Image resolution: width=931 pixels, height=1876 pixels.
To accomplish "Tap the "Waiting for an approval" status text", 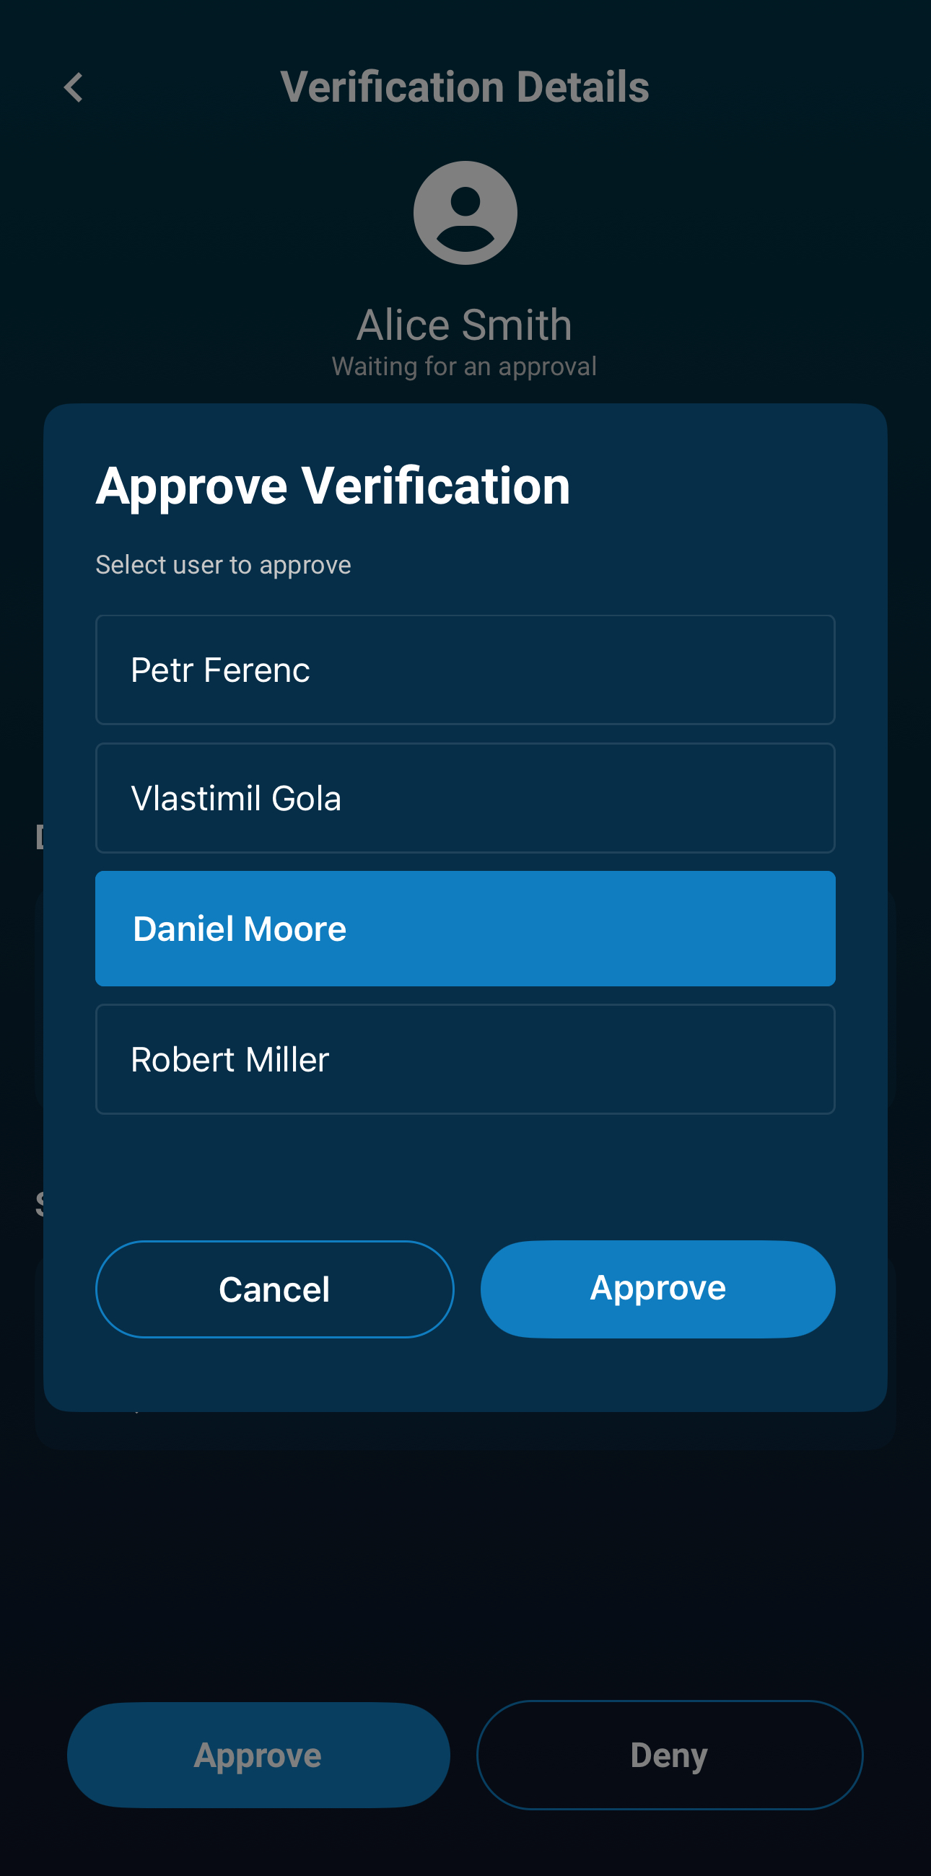I will [465, 367].
